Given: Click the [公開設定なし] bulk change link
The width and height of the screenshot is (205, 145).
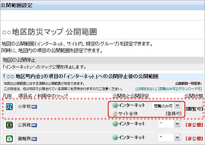Looking at the screenshot, I should click(146, 89).
